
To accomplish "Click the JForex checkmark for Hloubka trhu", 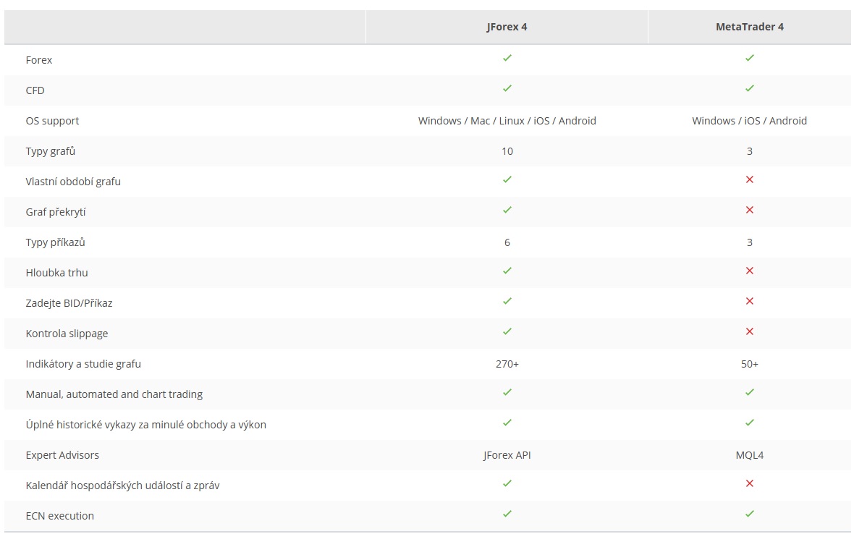I will click(507, 271).
